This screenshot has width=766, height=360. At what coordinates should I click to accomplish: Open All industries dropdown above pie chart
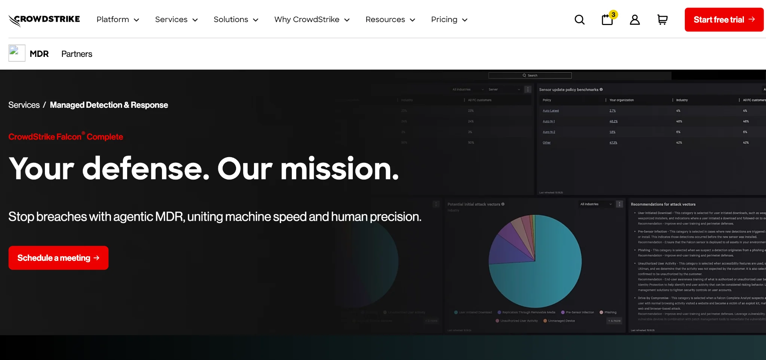[596, 204]
